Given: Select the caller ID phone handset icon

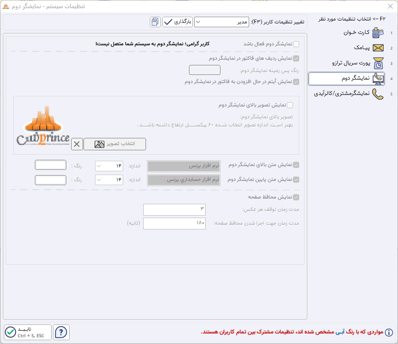Looking at the screenshot, I should (377, 94).
